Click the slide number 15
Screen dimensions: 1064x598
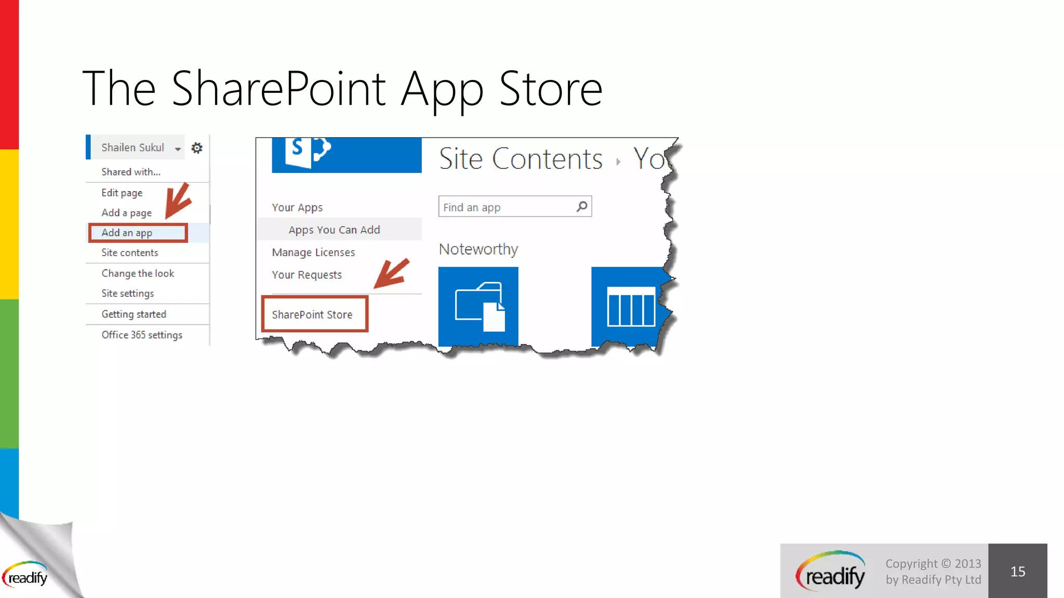point(1018,572)
